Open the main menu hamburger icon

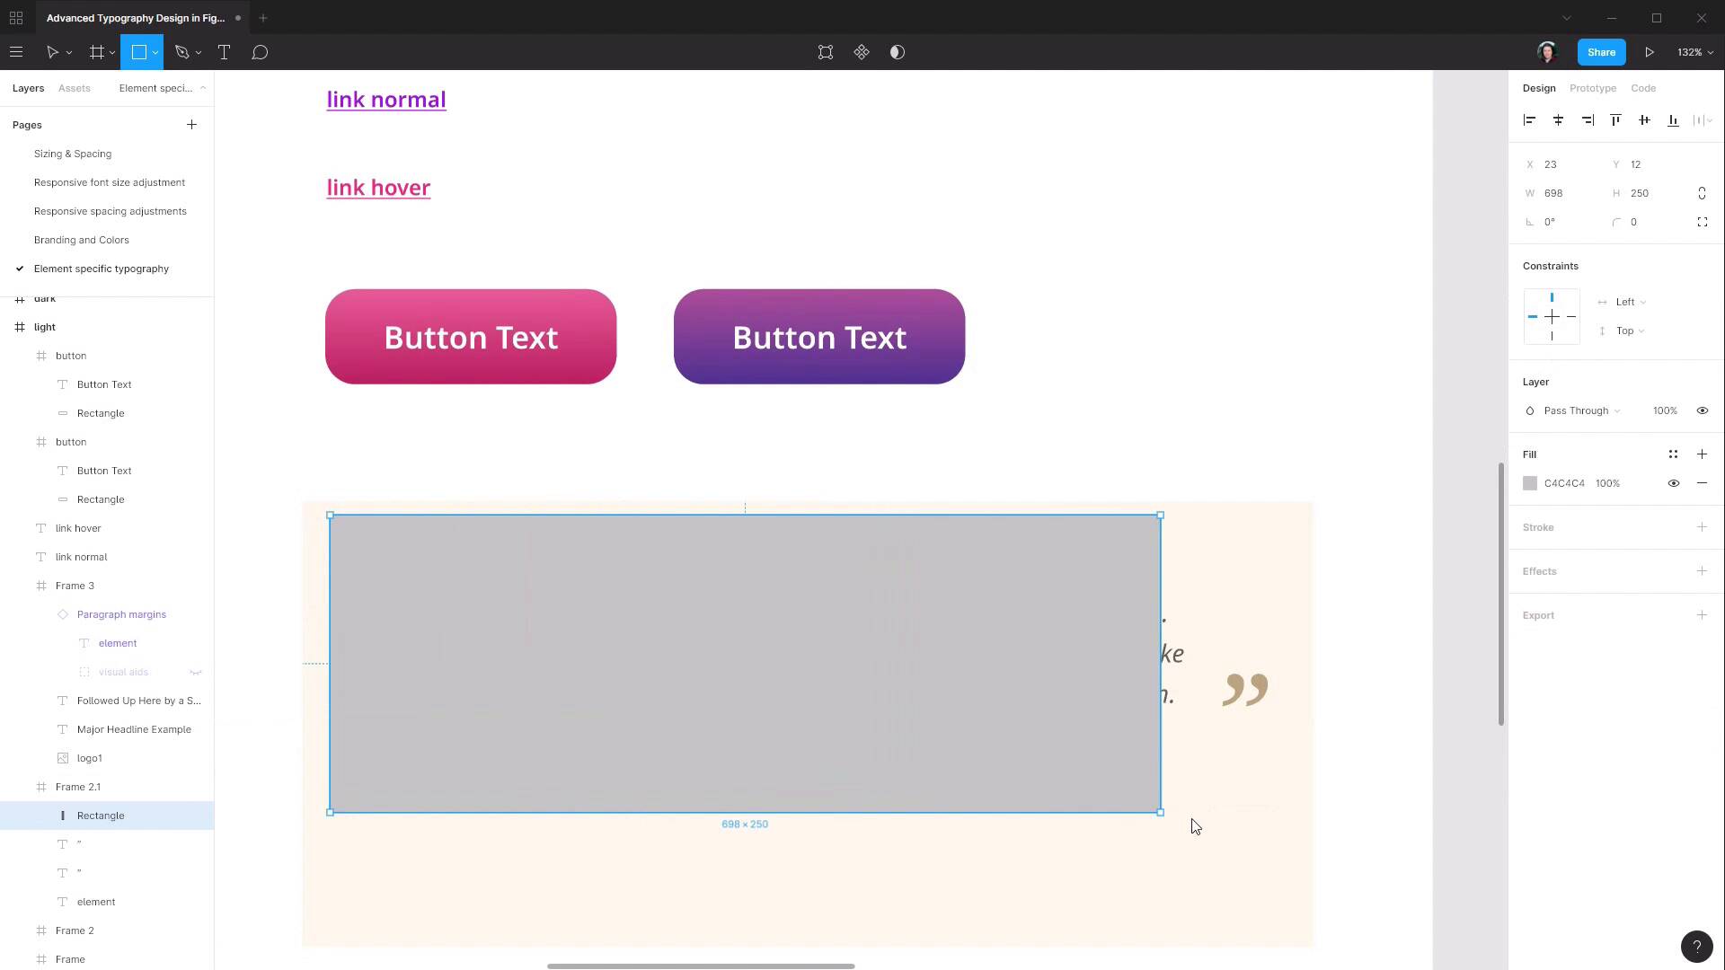16,52
